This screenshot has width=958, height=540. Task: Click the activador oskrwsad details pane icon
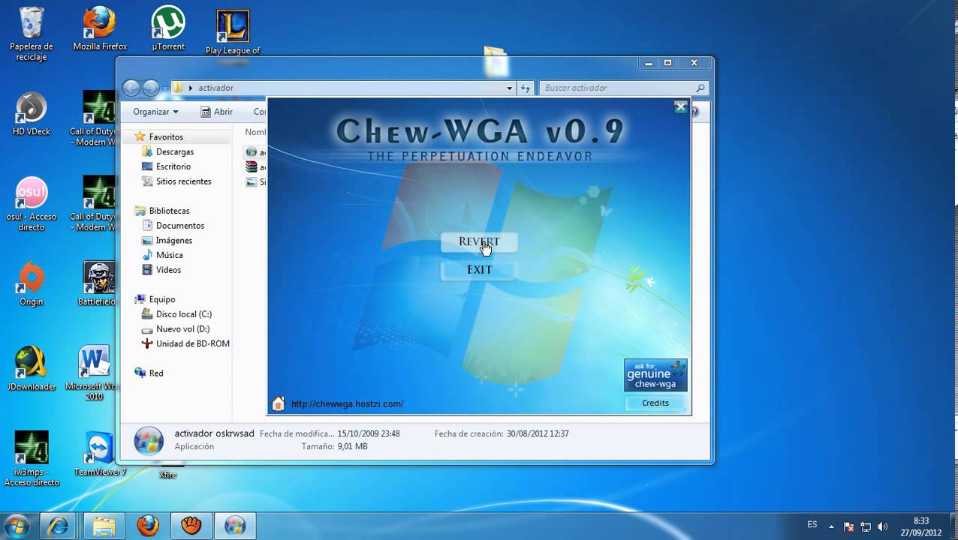tap(149, 441)
